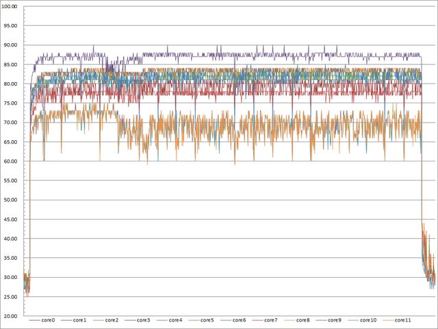The image size is (438, 329).
Task: Select the core8 legend item
Action: [304, 320]
